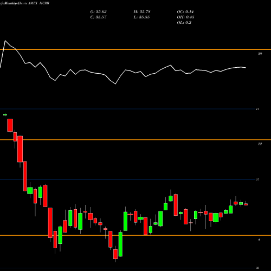
Task: Click the open price value O: 35.62
Action: [99, 12]
